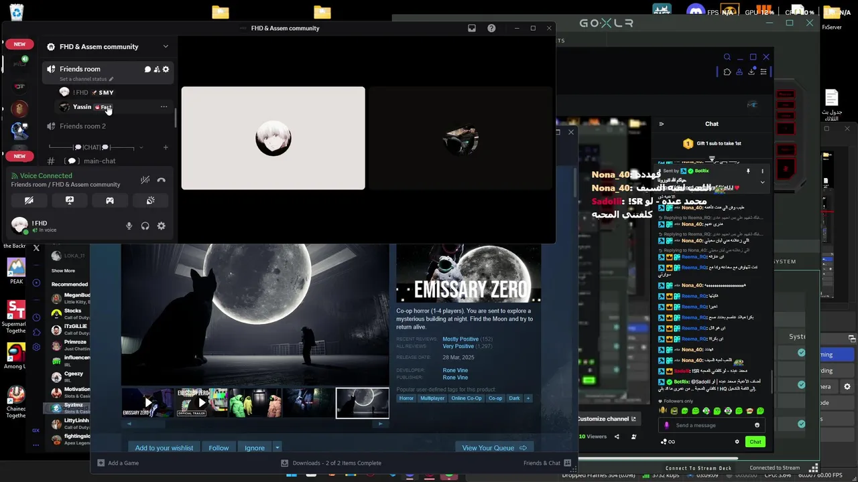This screenshot has width=858, height=482.
Task: Start an activity with the game controller icon
Action: tap(110, 200)
